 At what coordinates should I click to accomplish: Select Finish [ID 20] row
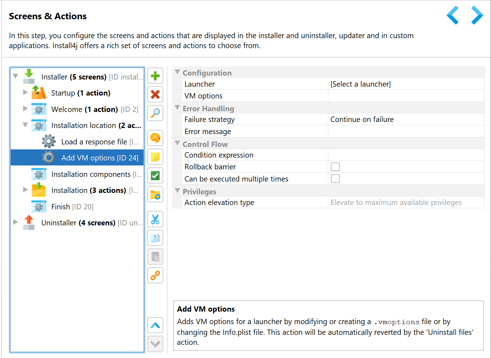tap(77, 206)
